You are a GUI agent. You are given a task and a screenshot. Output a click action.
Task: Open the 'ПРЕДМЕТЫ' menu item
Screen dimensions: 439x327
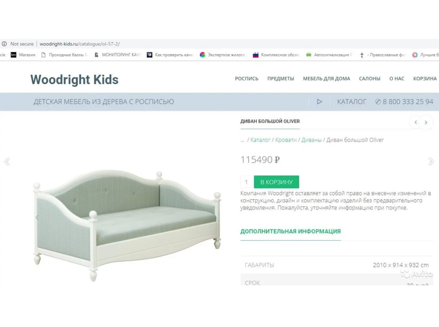[281, 79]
